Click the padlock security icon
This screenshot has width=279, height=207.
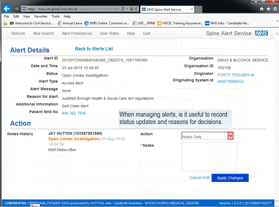click(x=131, y=9)
